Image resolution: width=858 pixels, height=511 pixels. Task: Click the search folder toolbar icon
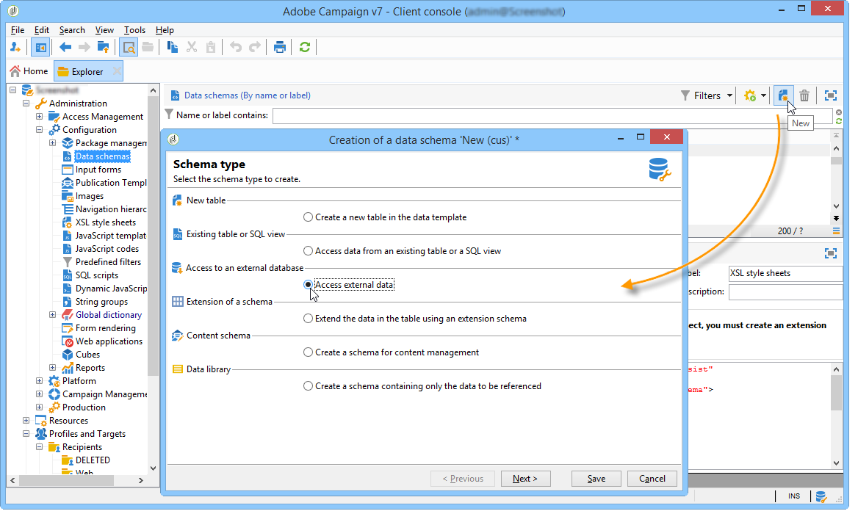tap(129, 48)
